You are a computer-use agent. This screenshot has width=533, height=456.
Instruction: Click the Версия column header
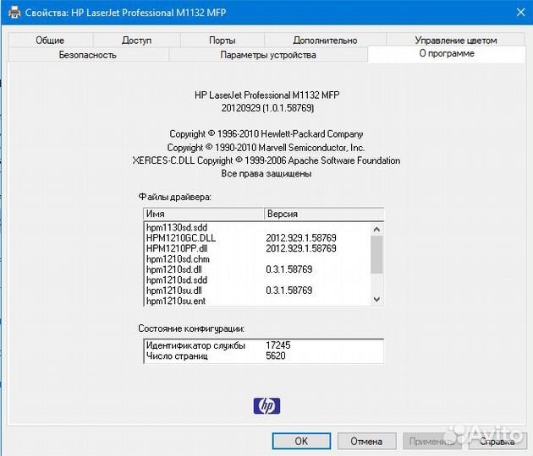pyautogui.click(x=324, y=214)
